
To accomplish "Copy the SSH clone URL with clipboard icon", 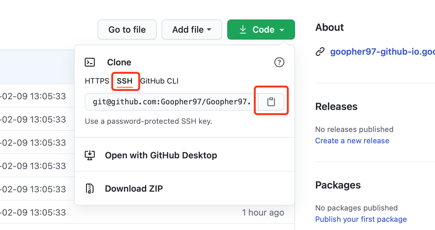I will coord(271,102).
